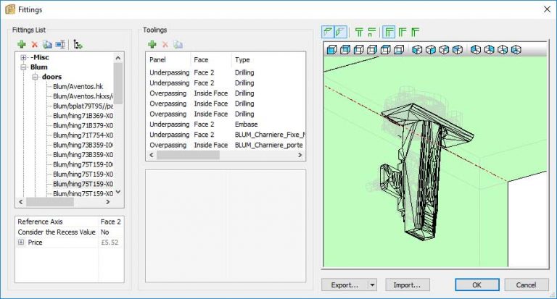The height and width of the screenshot is (299, 557).
Task: Select Blum/Aventos.hkxs fitting in the tree
Action: [83, 96]
